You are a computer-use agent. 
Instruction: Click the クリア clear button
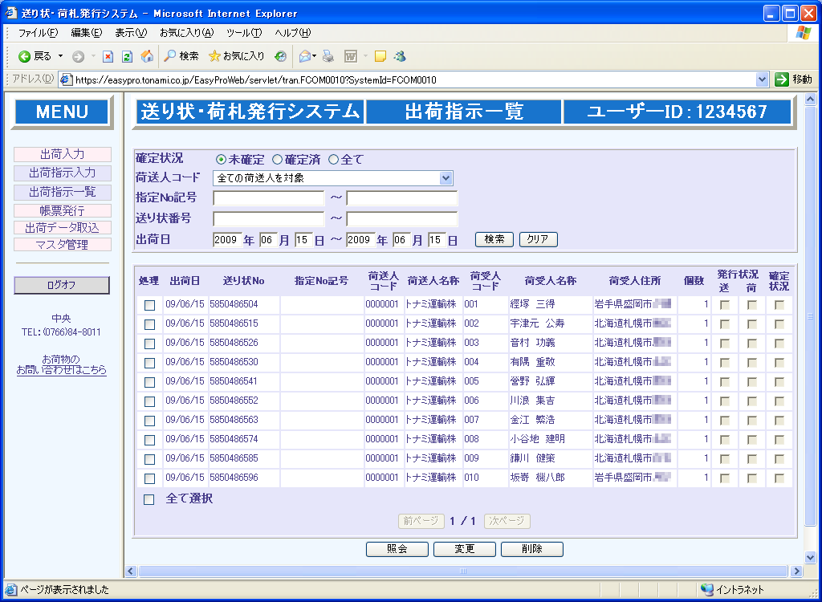tap(539, 239)
